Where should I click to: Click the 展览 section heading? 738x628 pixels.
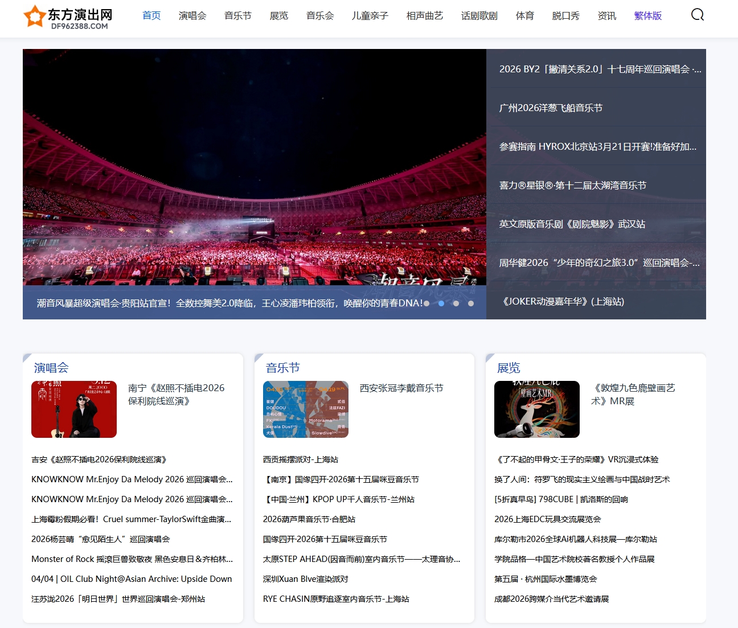click(x=509, y=368)
